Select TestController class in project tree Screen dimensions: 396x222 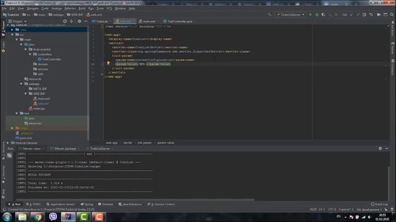coord(49,59)
